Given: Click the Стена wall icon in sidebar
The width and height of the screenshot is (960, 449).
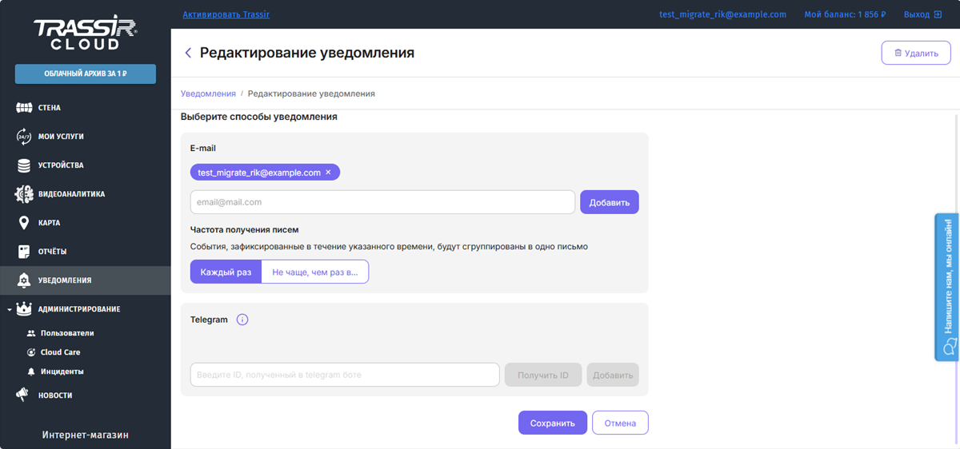Looking at the screenshot, I should 23,108.
